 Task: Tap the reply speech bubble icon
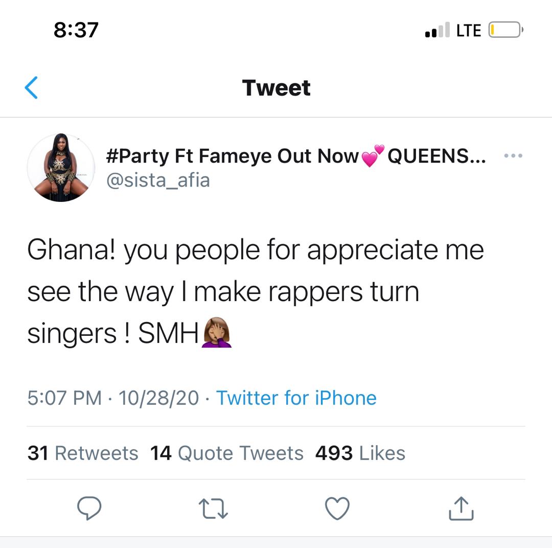coord(89,508)
